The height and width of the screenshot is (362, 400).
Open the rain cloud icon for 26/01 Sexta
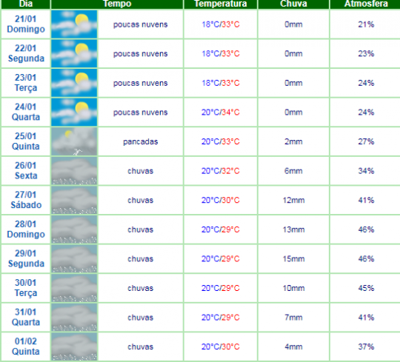[x=74, y=171]
